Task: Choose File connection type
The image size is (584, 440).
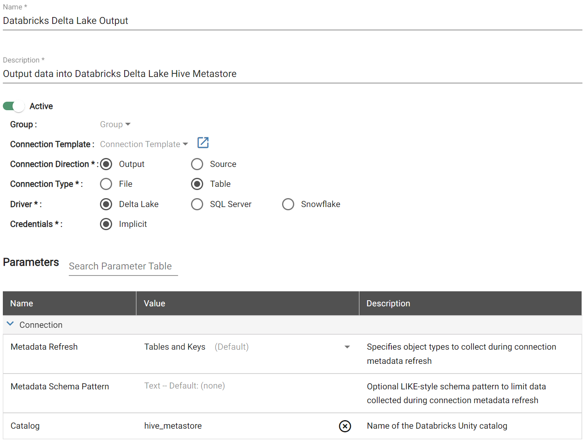Action: (106, 184)
